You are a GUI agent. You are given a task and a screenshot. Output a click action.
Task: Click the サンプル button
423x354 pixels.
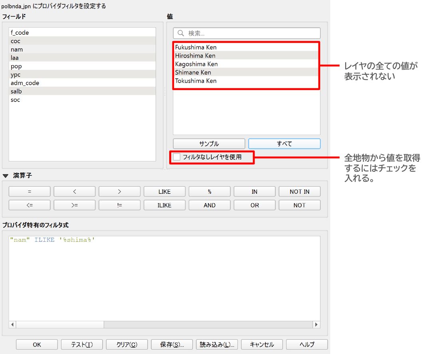click(209, 144)
